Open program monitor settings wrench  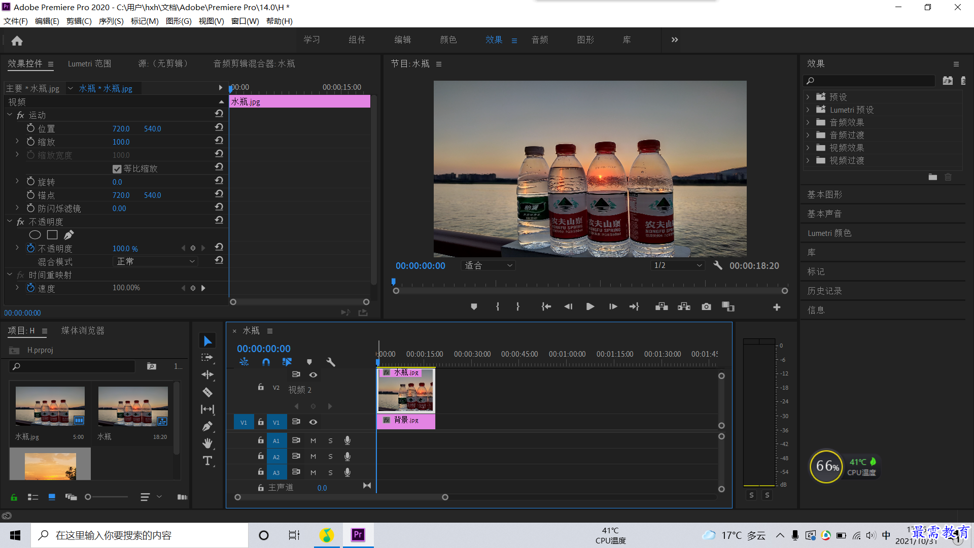[718, 265]
